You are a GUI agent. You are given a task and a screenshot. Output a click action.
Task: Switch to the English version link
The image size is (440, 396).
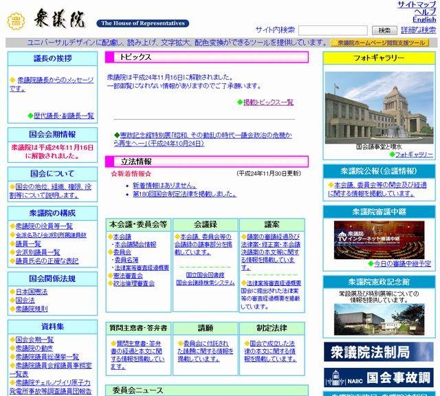[x=424, y=20]
